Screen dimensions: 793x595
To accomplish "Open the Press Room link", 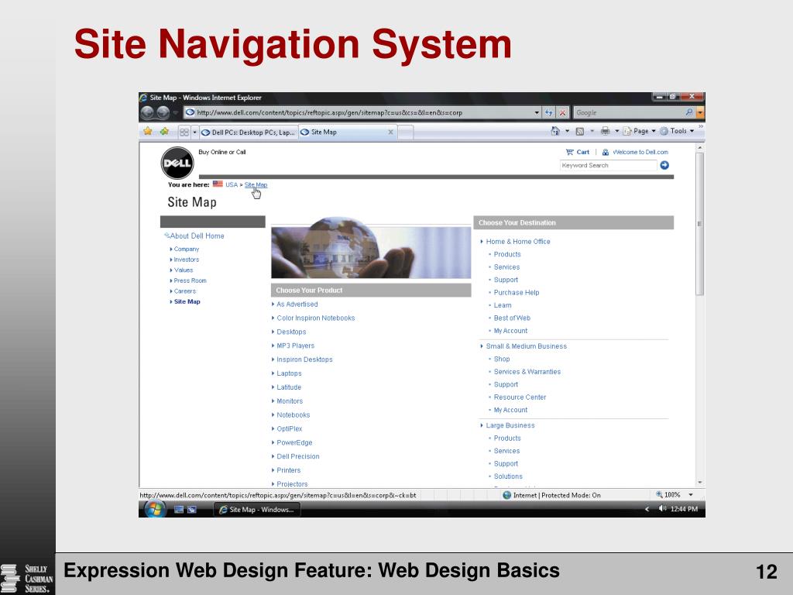I will pos(190,280).
